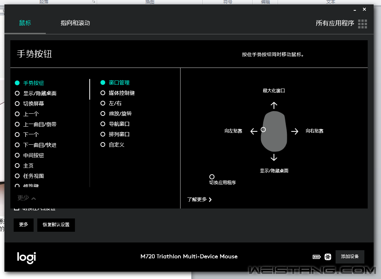Open the all applications grid icon

point(362,24)
